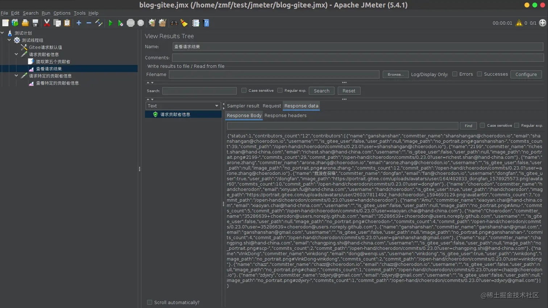Click the Filename input field
548x308 pixels.
pyautogui.click(x=274, y=74)
